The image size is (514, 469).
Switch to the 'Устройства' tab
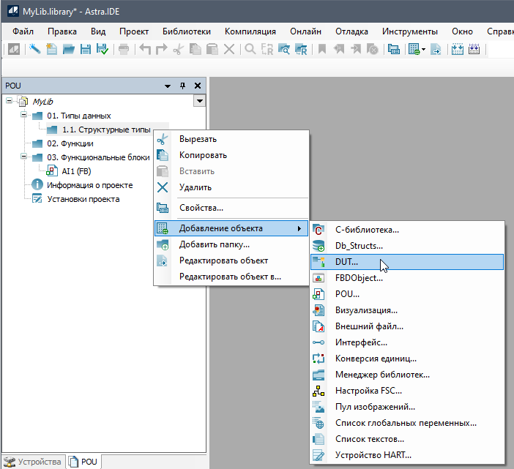pyautogui.click(x=34, y=462)
